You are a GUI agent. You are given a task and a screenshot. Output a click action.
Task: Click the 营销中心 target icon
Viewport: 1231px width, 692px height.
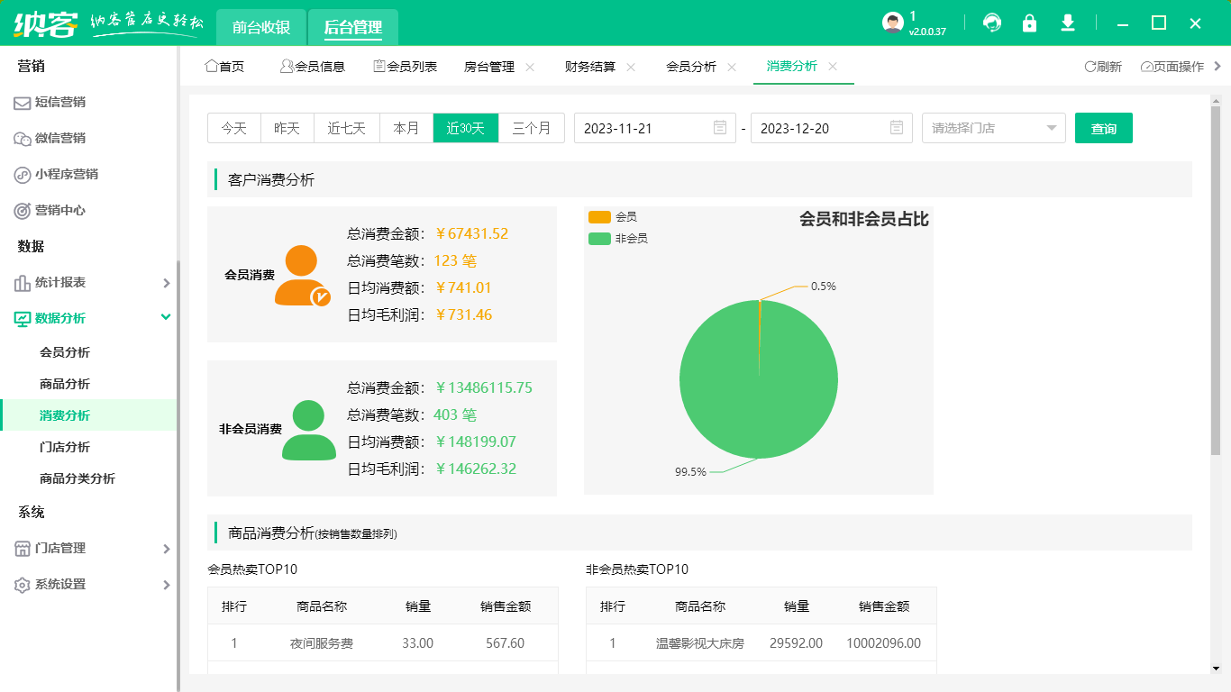click(x=23, y=211)
